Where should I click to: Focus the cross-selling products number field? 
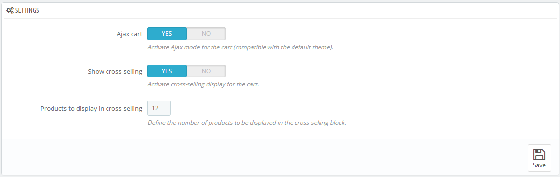click(159, 108)
